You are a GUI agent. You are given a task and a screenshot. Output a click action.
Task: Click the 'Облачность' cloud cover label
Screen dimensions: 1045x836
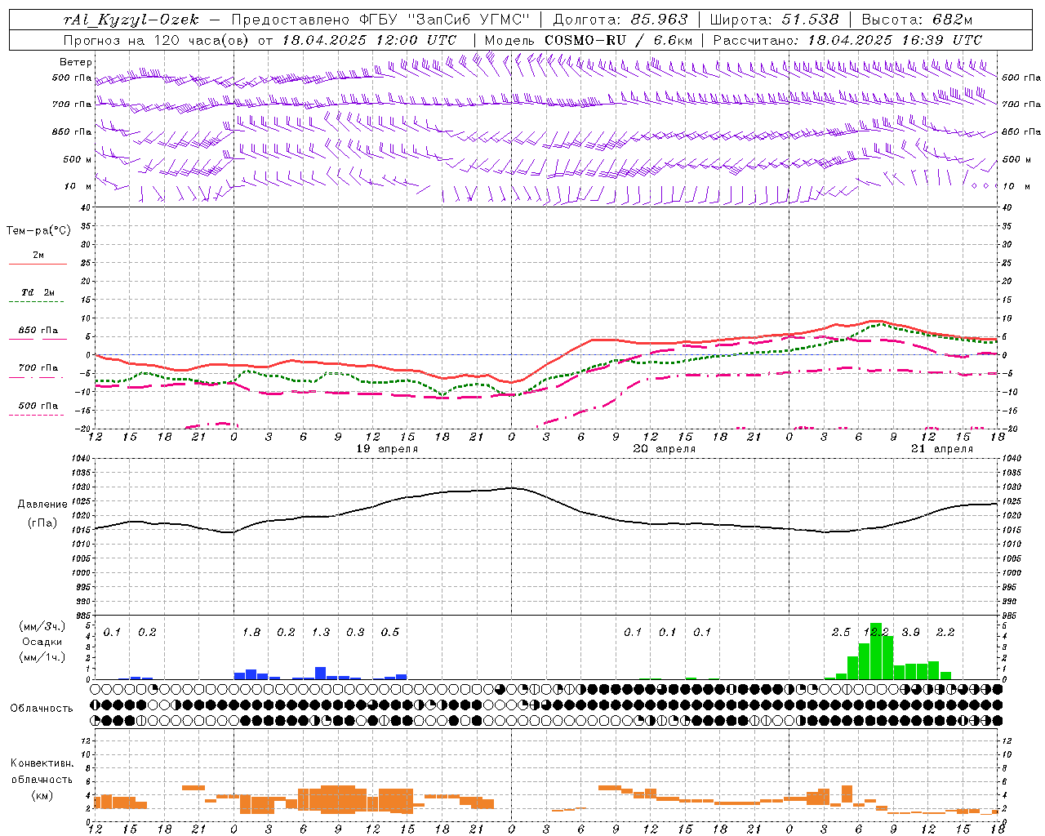[x=42, y=709]
